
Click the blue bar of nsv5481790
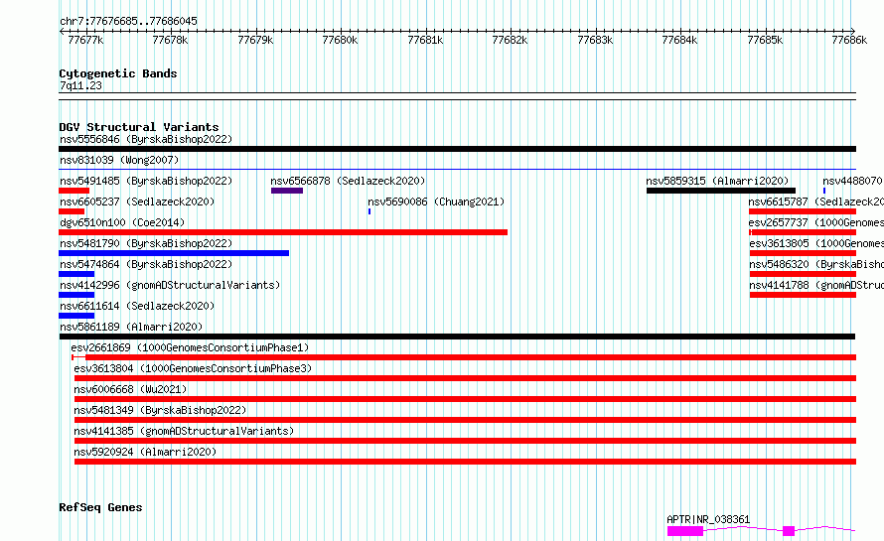pos(174,253)
